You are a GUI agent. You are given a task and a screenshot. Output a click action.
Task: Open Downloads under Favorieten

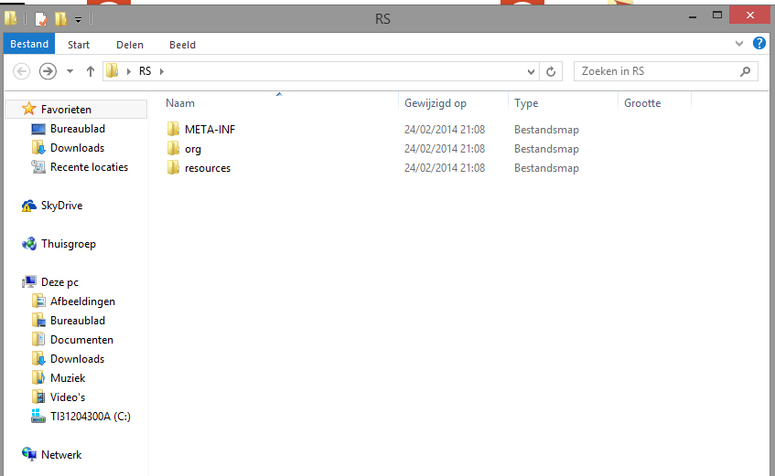(x=77, y=148)
